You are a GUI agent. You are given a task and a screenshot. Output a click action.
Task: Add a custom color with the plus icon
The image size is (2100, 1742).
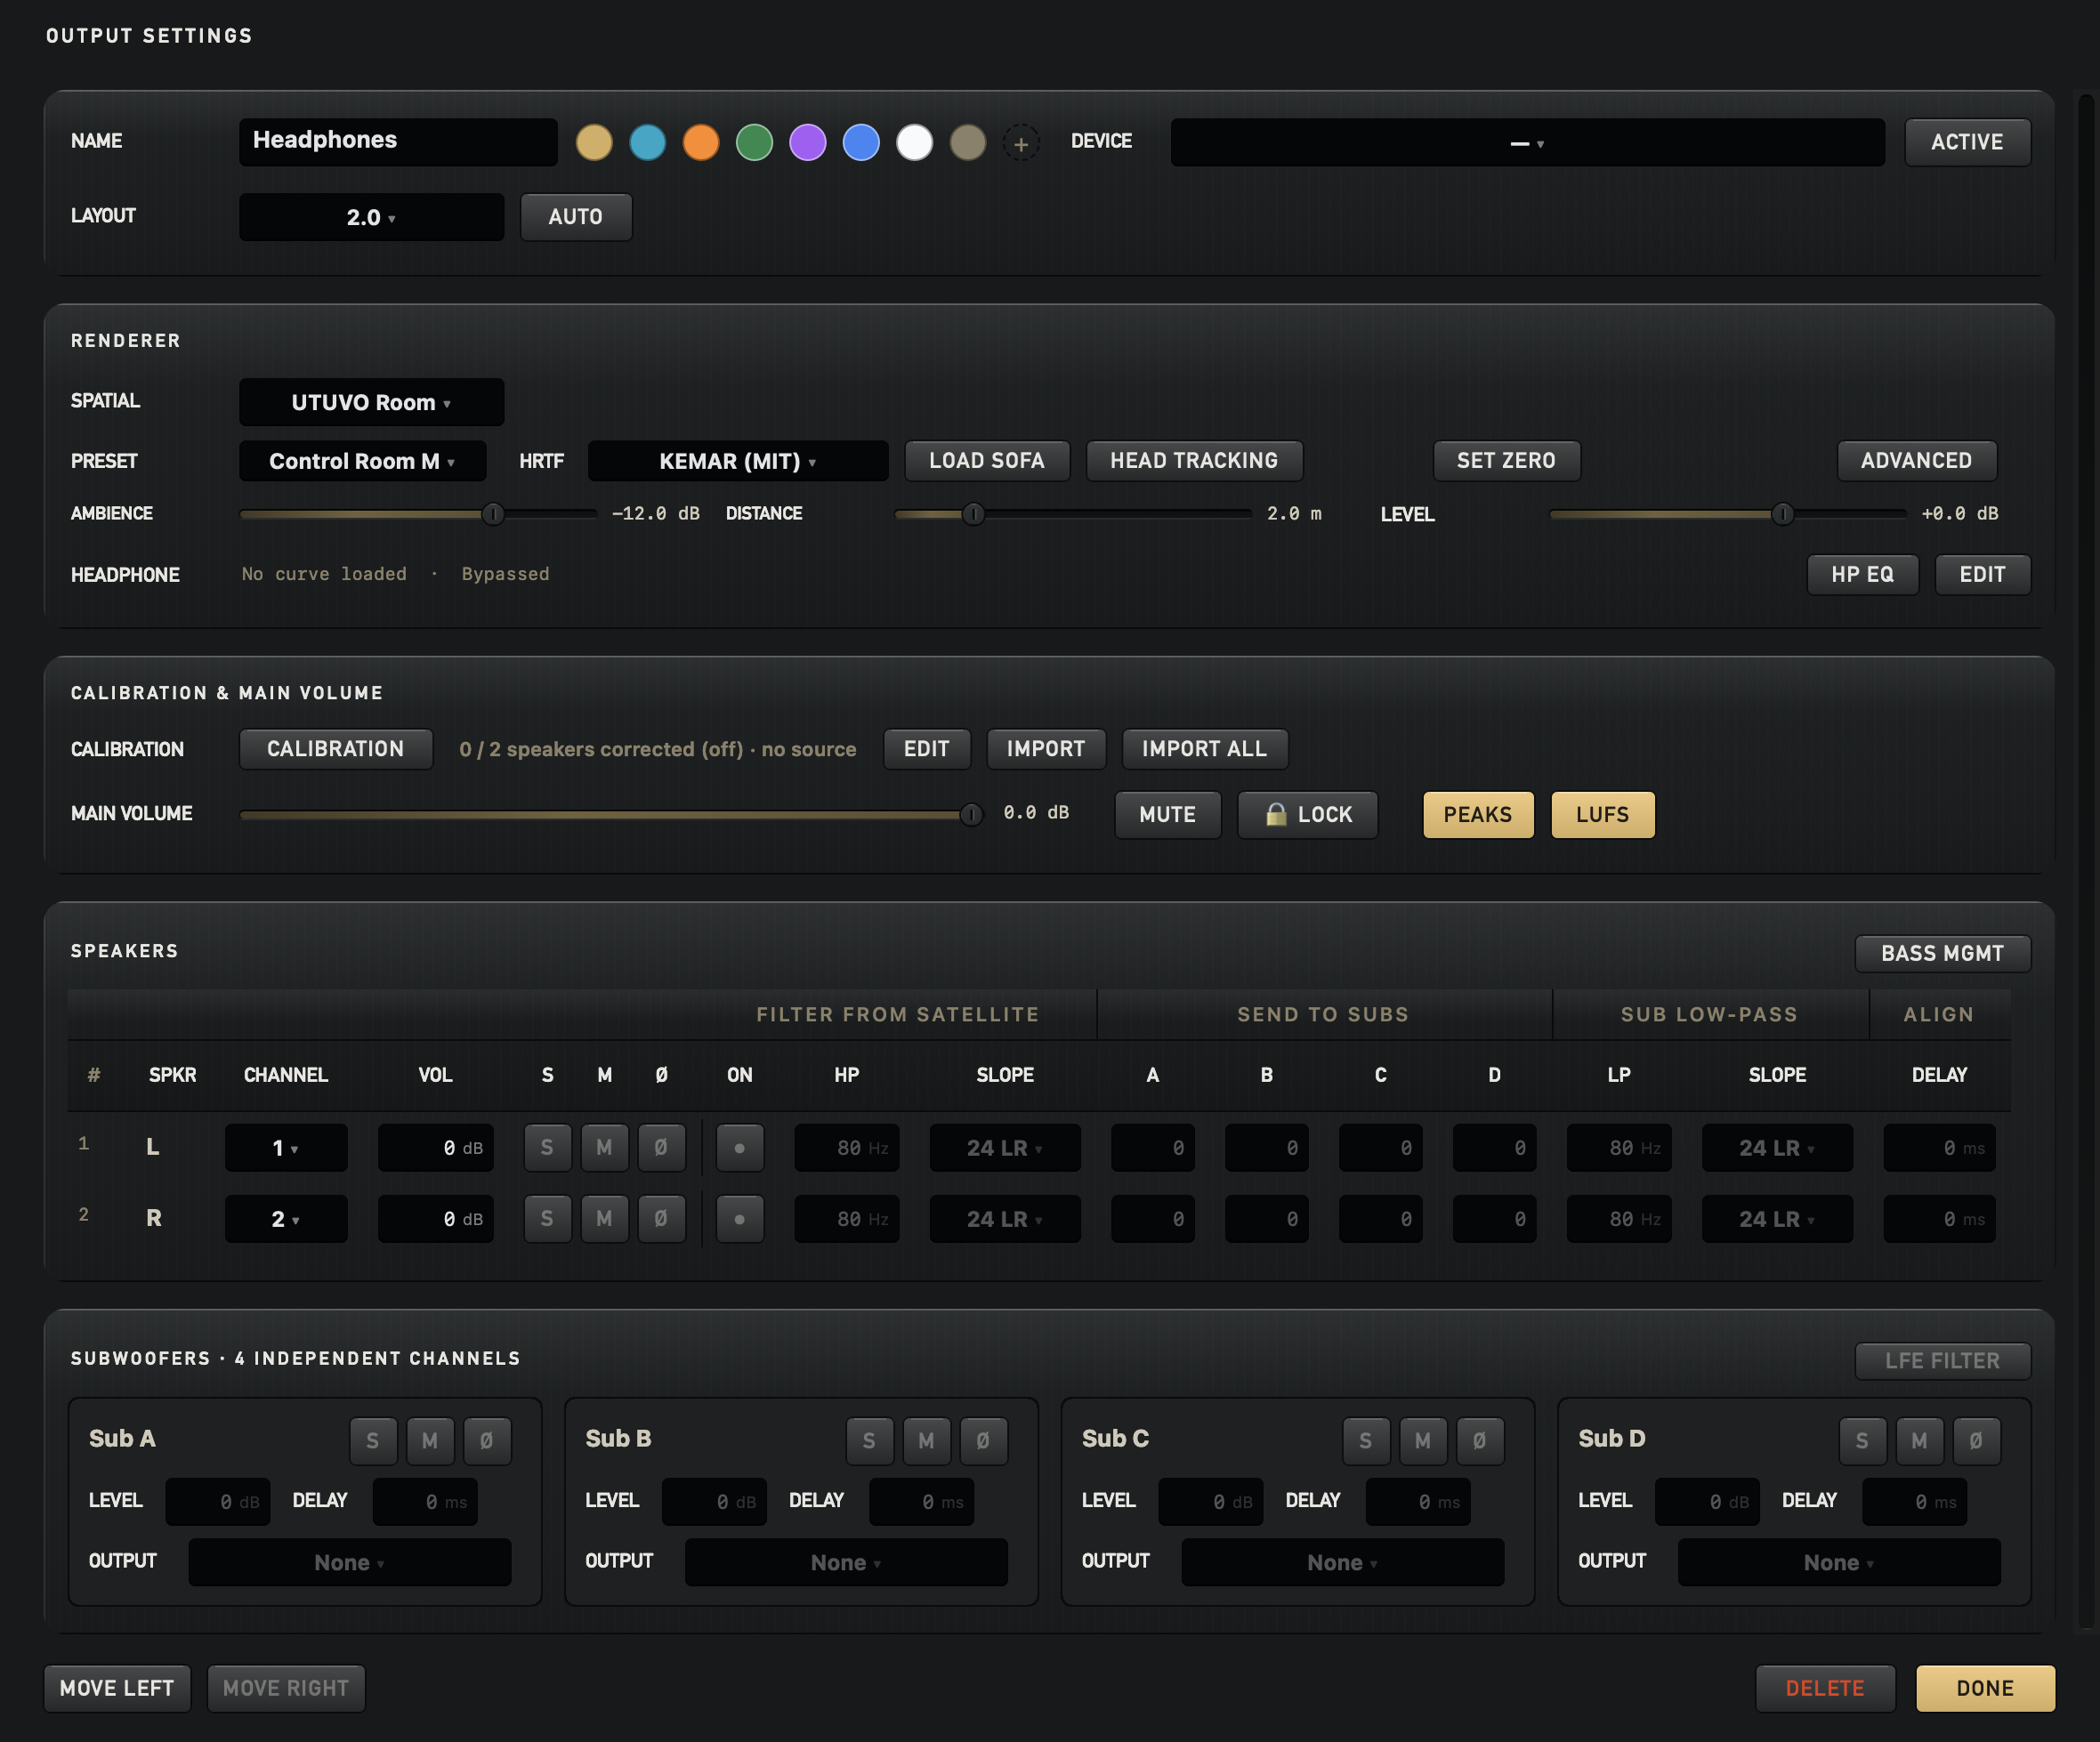[x=1020, y=143]
